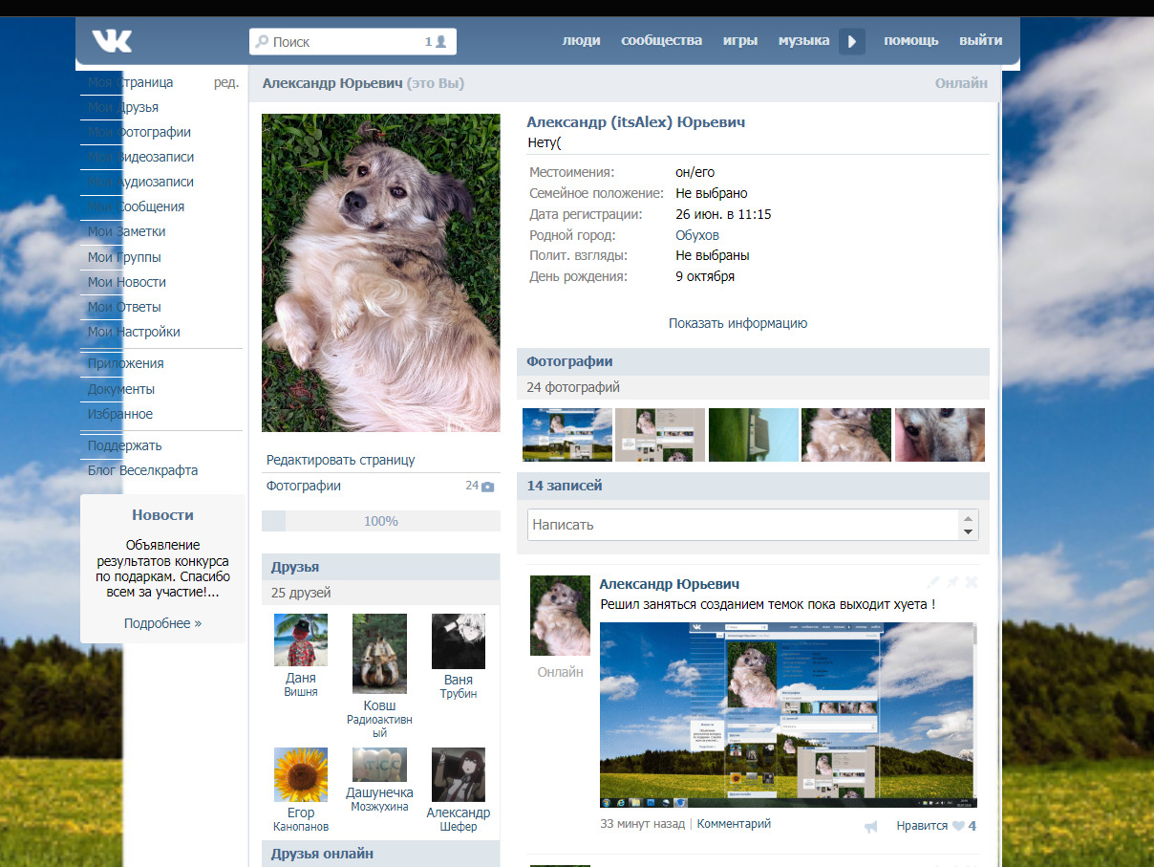Open friend Дашунечка Мозжухина's profile
Viewport: 1154px width, 867px height.
(379, 765)
